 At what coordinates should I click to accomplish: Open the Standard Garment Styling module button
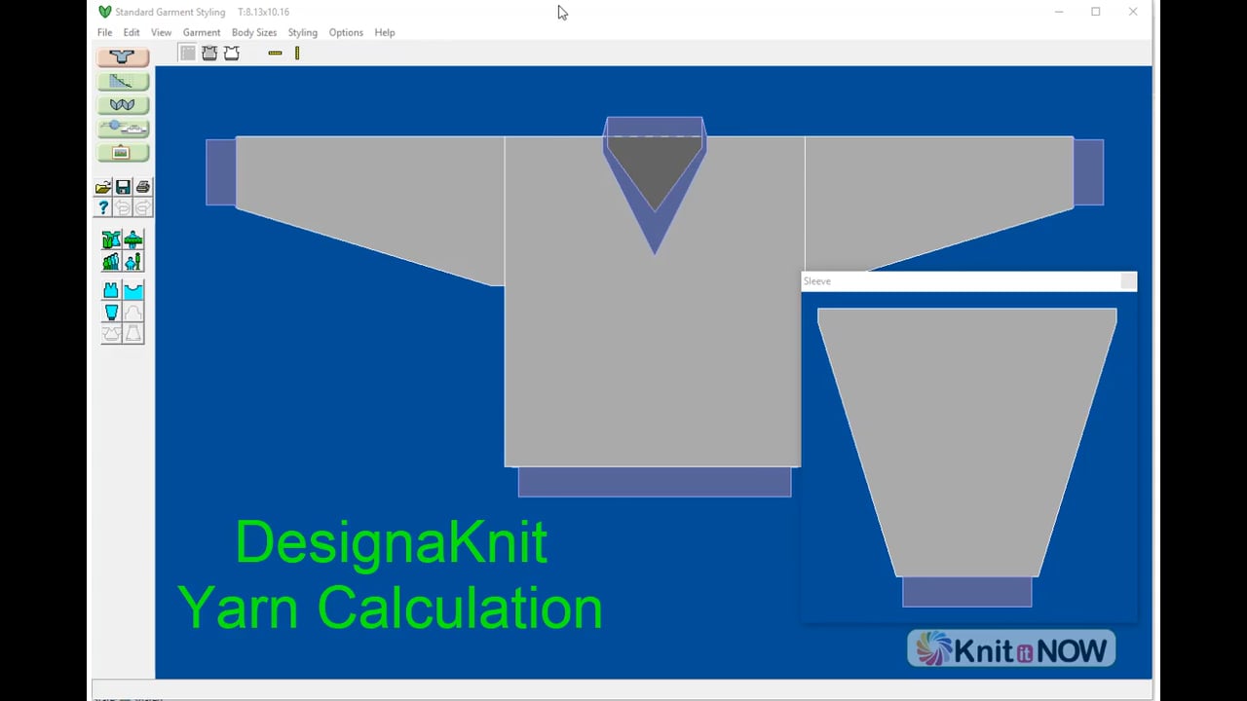click(122, 56)
